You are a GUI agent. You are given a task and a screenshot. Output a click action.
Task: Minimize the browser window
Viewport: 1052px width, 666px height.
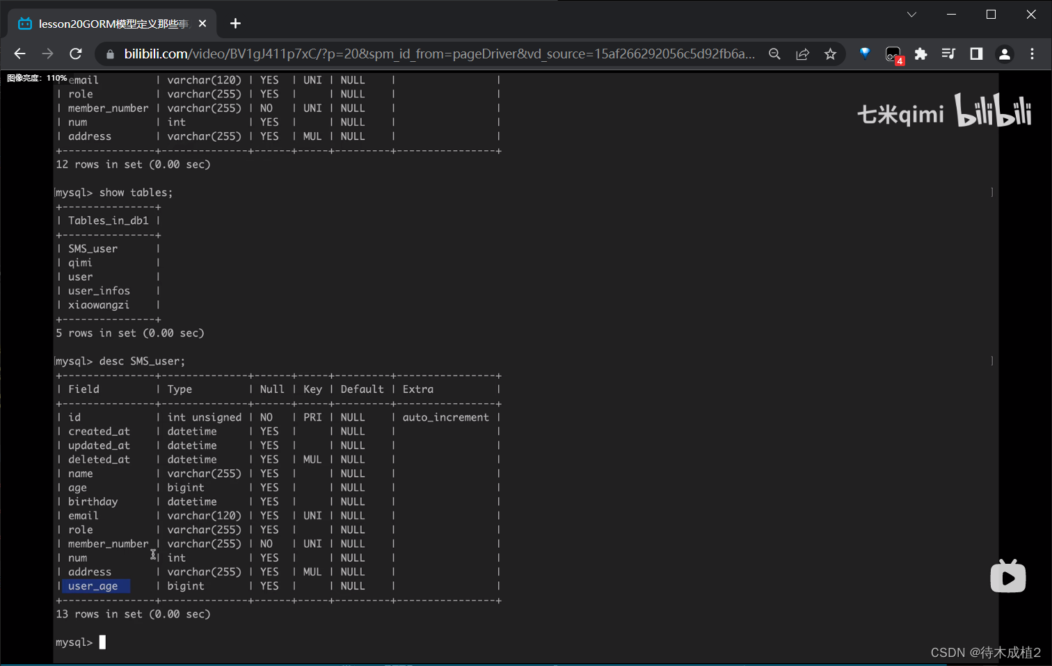[952, 15]
